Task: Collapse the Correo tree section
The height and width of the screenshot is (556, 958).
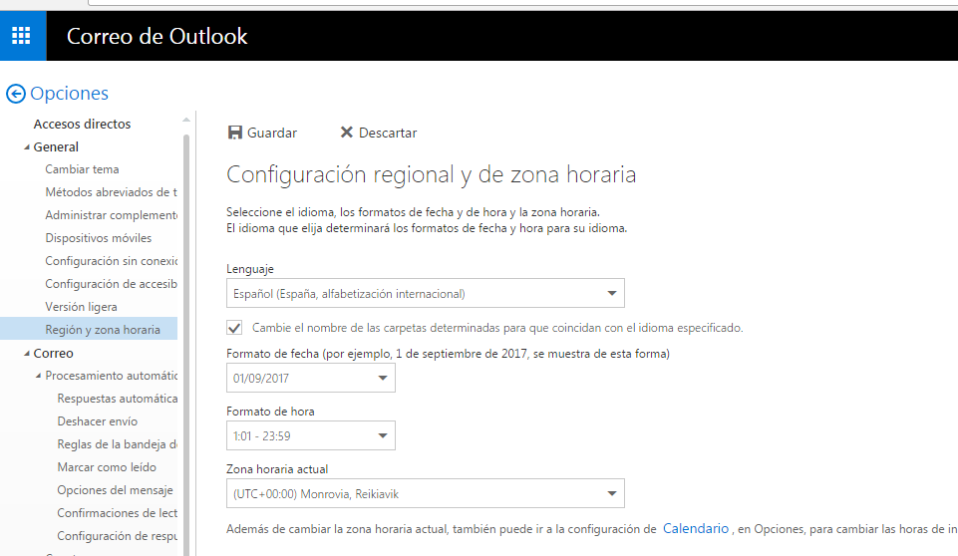Action: point(27,353)
